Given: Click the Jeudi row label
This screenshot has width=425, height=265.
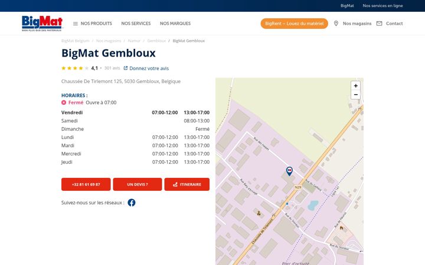Looking at the screenshot, I should click(x=67, y=162).
